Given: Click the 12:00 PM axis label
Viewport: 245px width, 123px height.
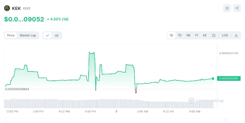Looking at the screenshot, I should point(12,112).
